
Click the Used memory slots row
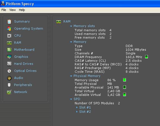[x=93, y=34]
